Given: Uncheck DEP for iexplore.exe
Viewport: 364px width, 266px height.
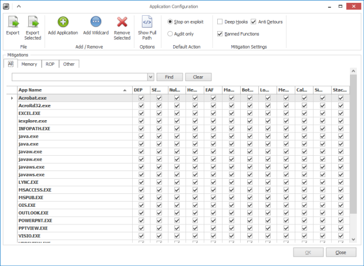Looking at the screenshot, I should tap(141, 121).
